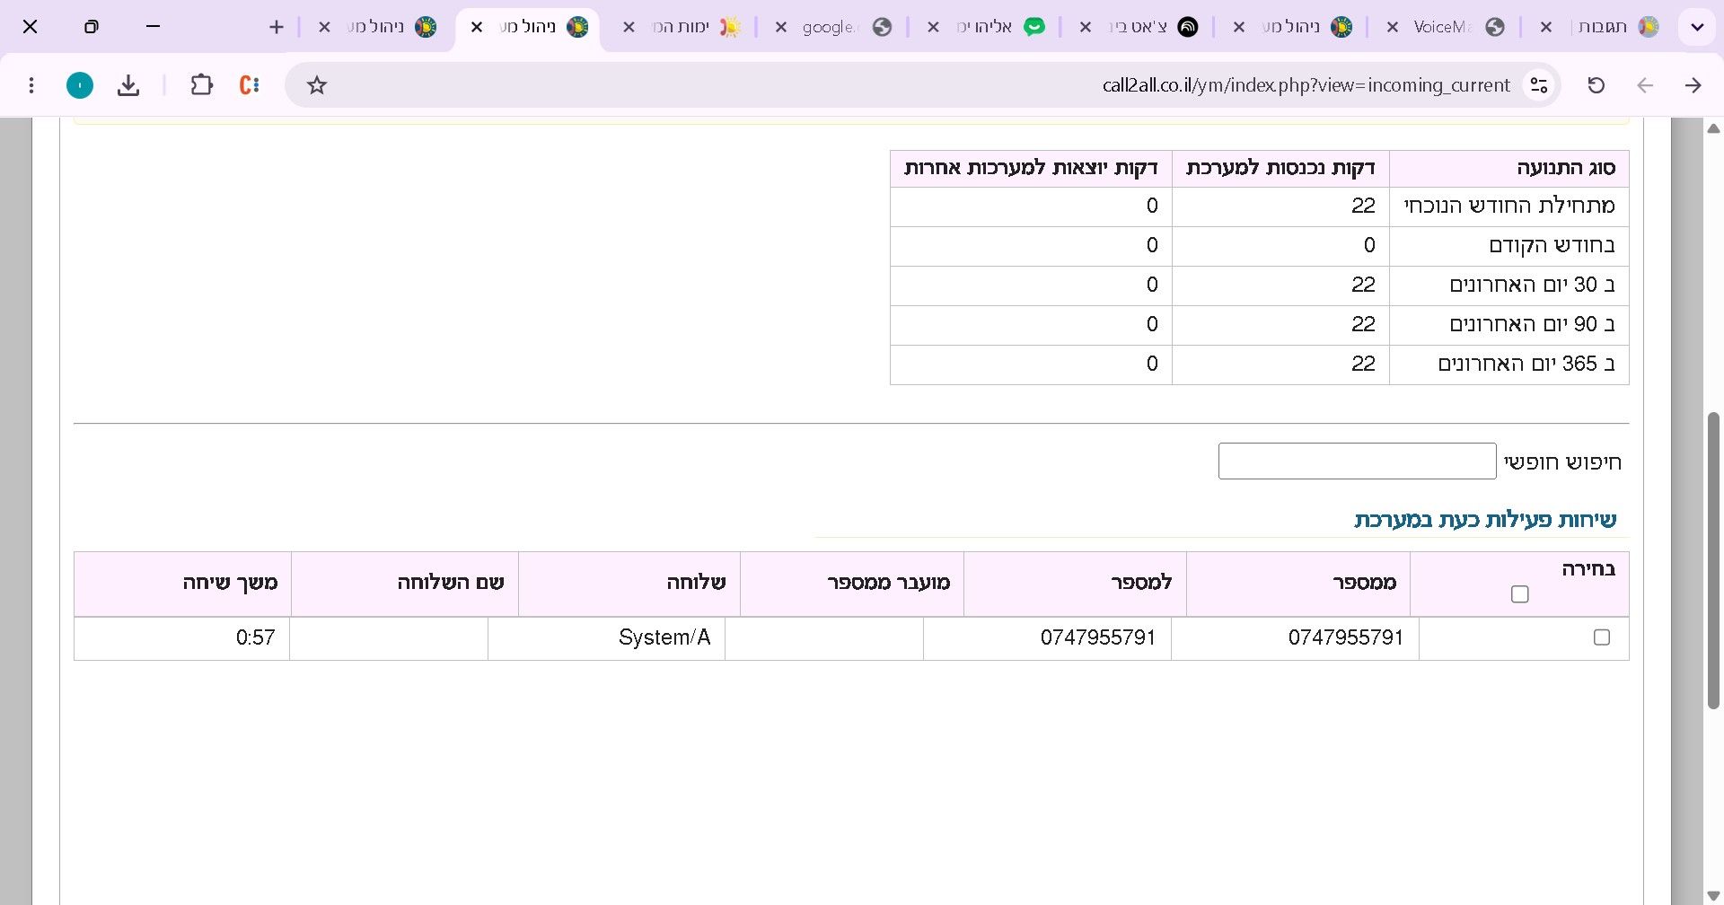
Task: Reload the page
Action: coord(1596,85)
